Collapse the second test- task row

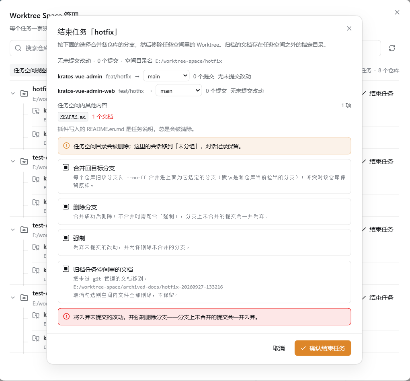[x=13, y=229]
